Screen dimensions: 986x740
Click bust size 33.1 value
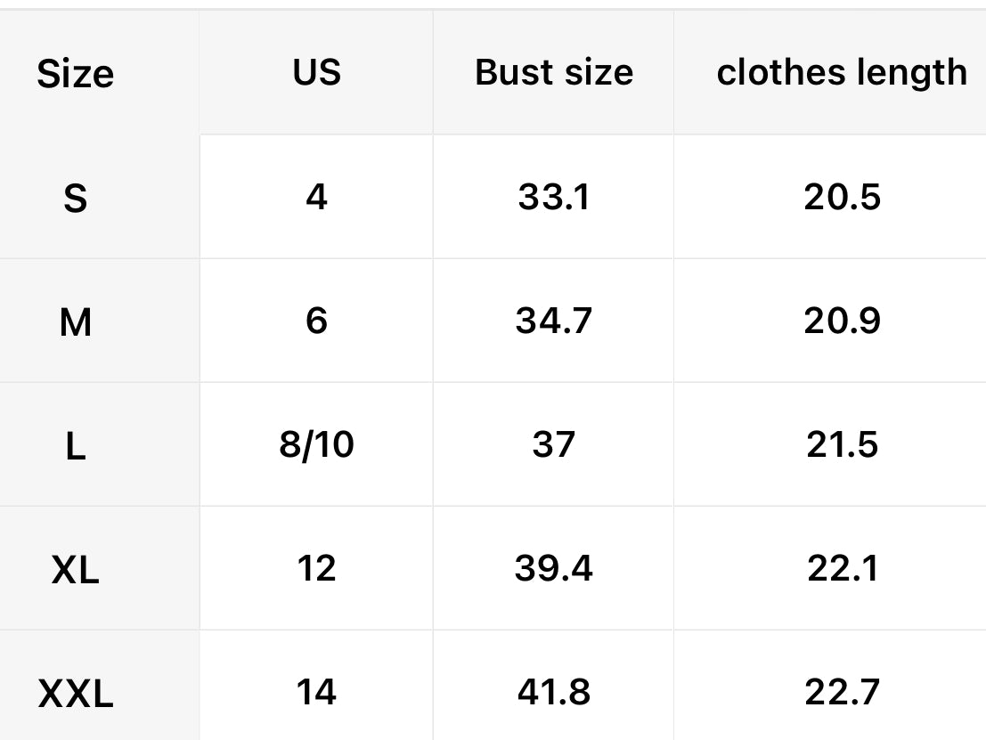coord(553,196)
